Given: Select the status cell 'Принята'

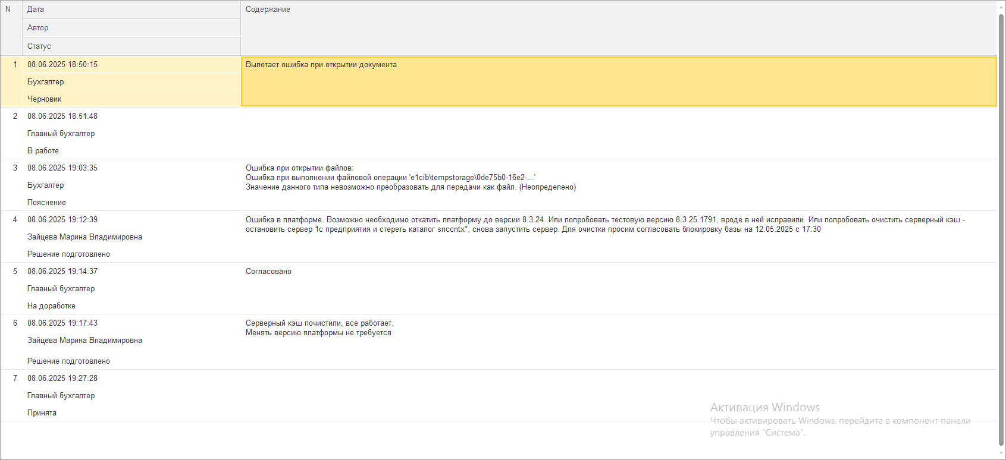Looking at the screenshot, I should coord(42,413).
